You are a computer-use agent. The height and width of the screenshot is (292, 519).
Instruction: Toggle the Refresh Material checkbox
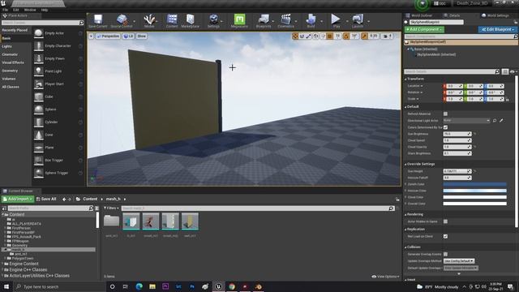pyautogui.click(x=445, y=114)
